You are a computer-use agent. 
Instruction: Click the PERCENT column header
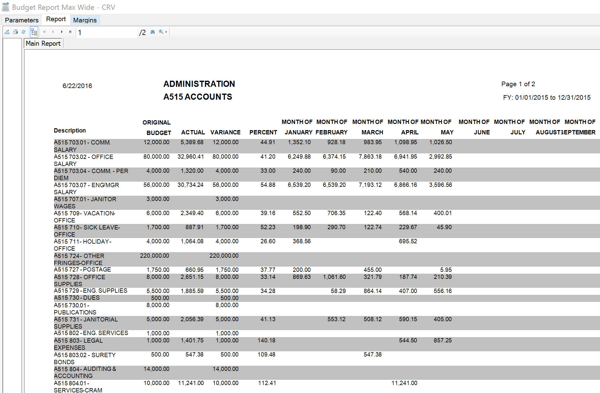coord(263,132)
